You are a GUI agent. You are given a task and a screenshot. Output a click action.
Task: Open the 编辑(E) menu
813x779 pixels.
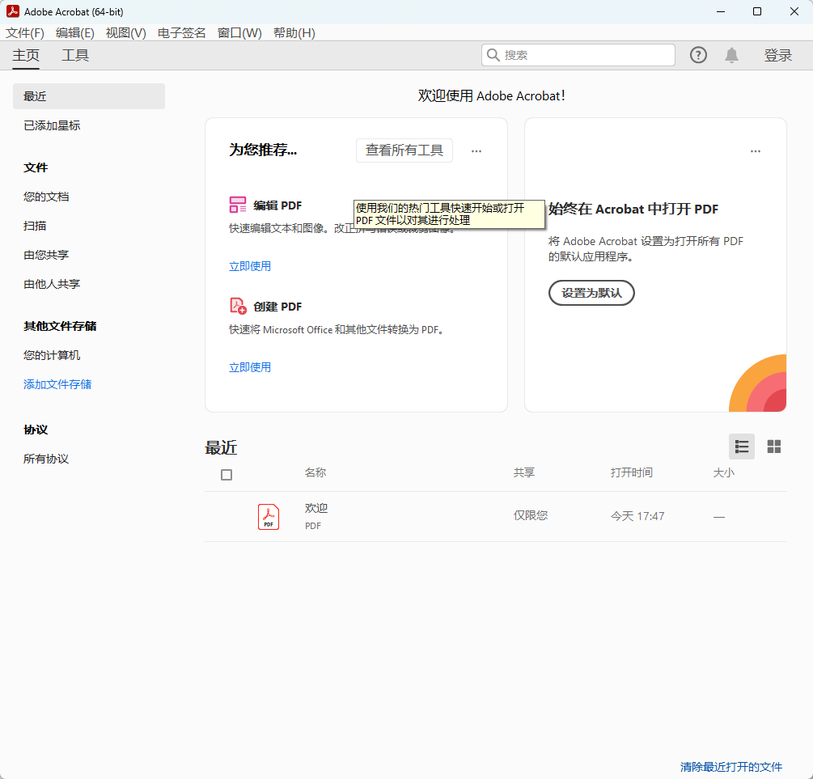pyautogui.click(x=75, y=33)
